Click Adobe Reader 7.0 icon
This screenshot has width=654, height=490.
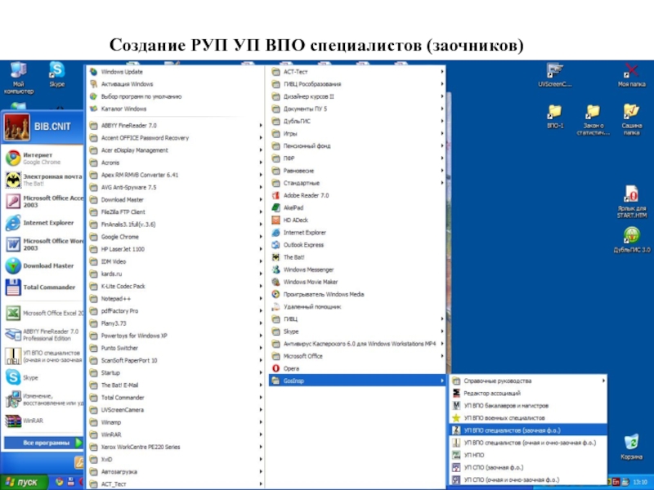point(275,195)
